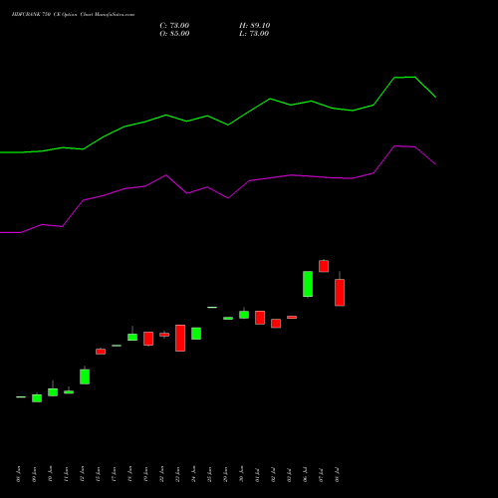Click the tall green candlestick on 06 Jul
The width and height of the screenshot is (498, 498).
coord(308,284)
